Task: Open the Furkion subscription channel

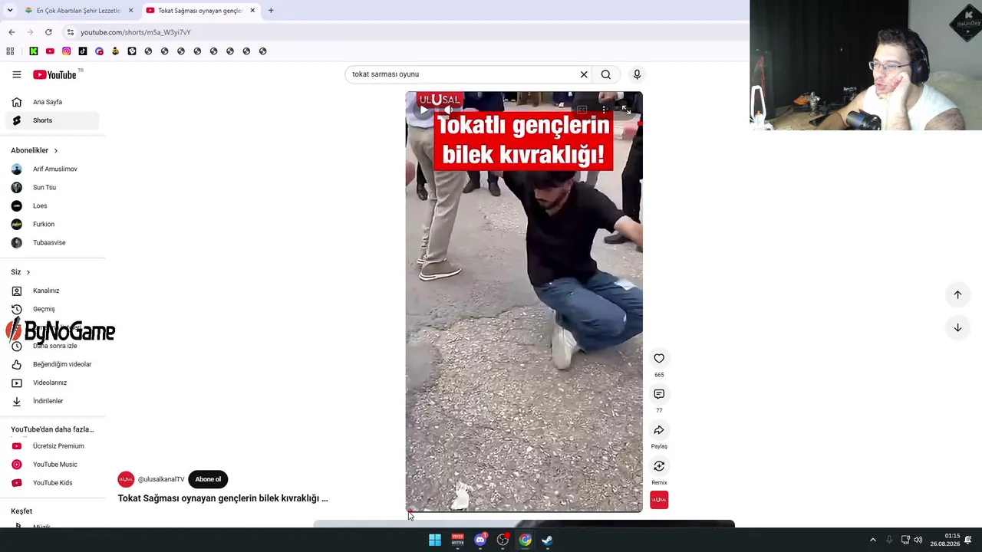Action: click(x=53, y=224)
